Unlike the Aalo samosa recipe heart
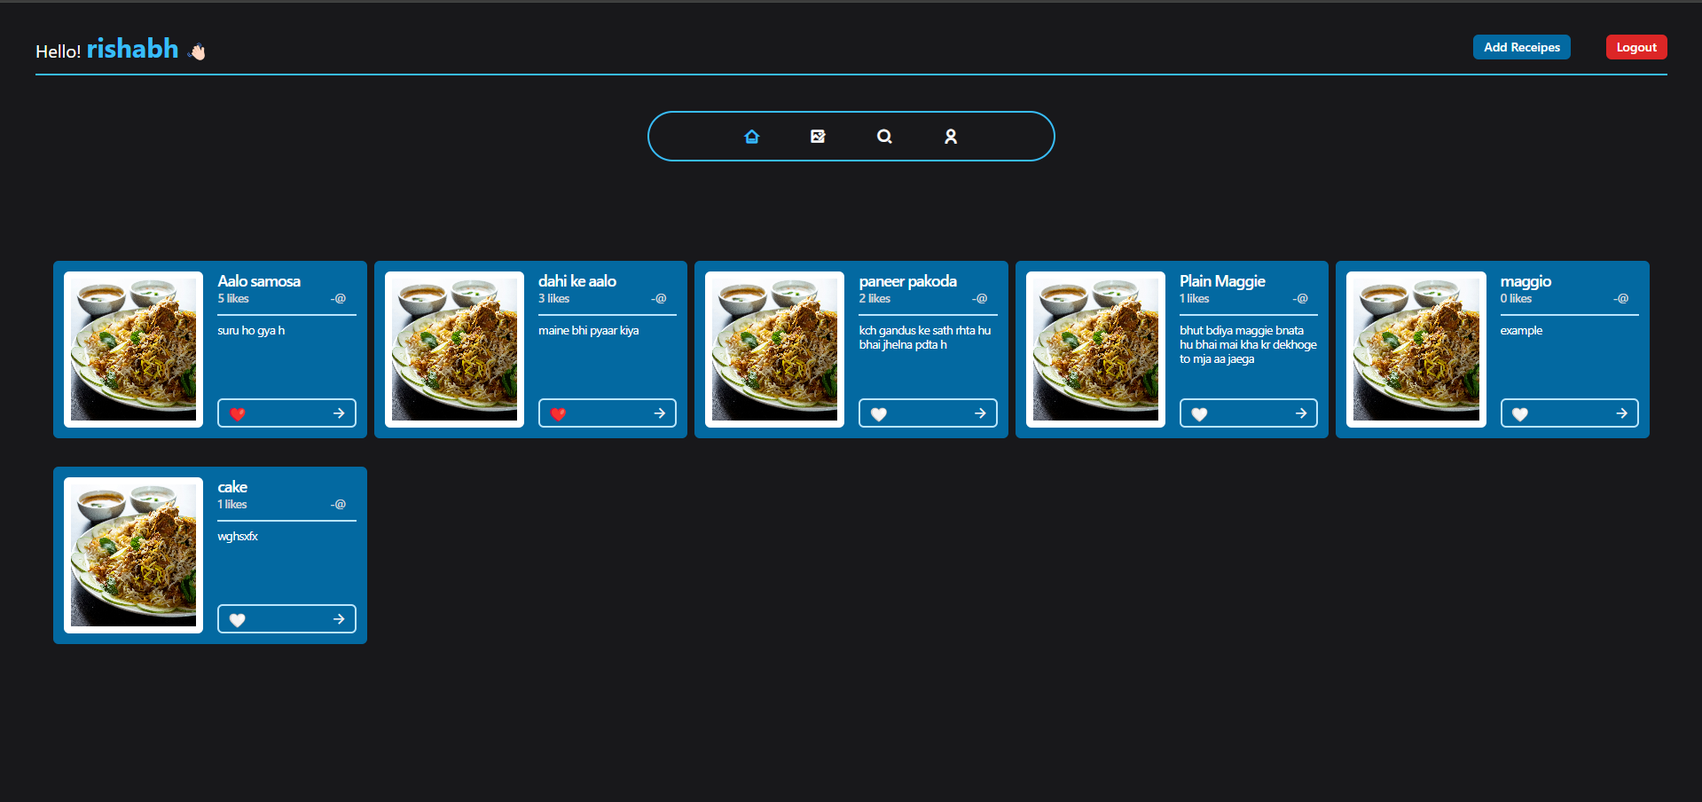Screen dimensions: 1702x802 point(237,414)
